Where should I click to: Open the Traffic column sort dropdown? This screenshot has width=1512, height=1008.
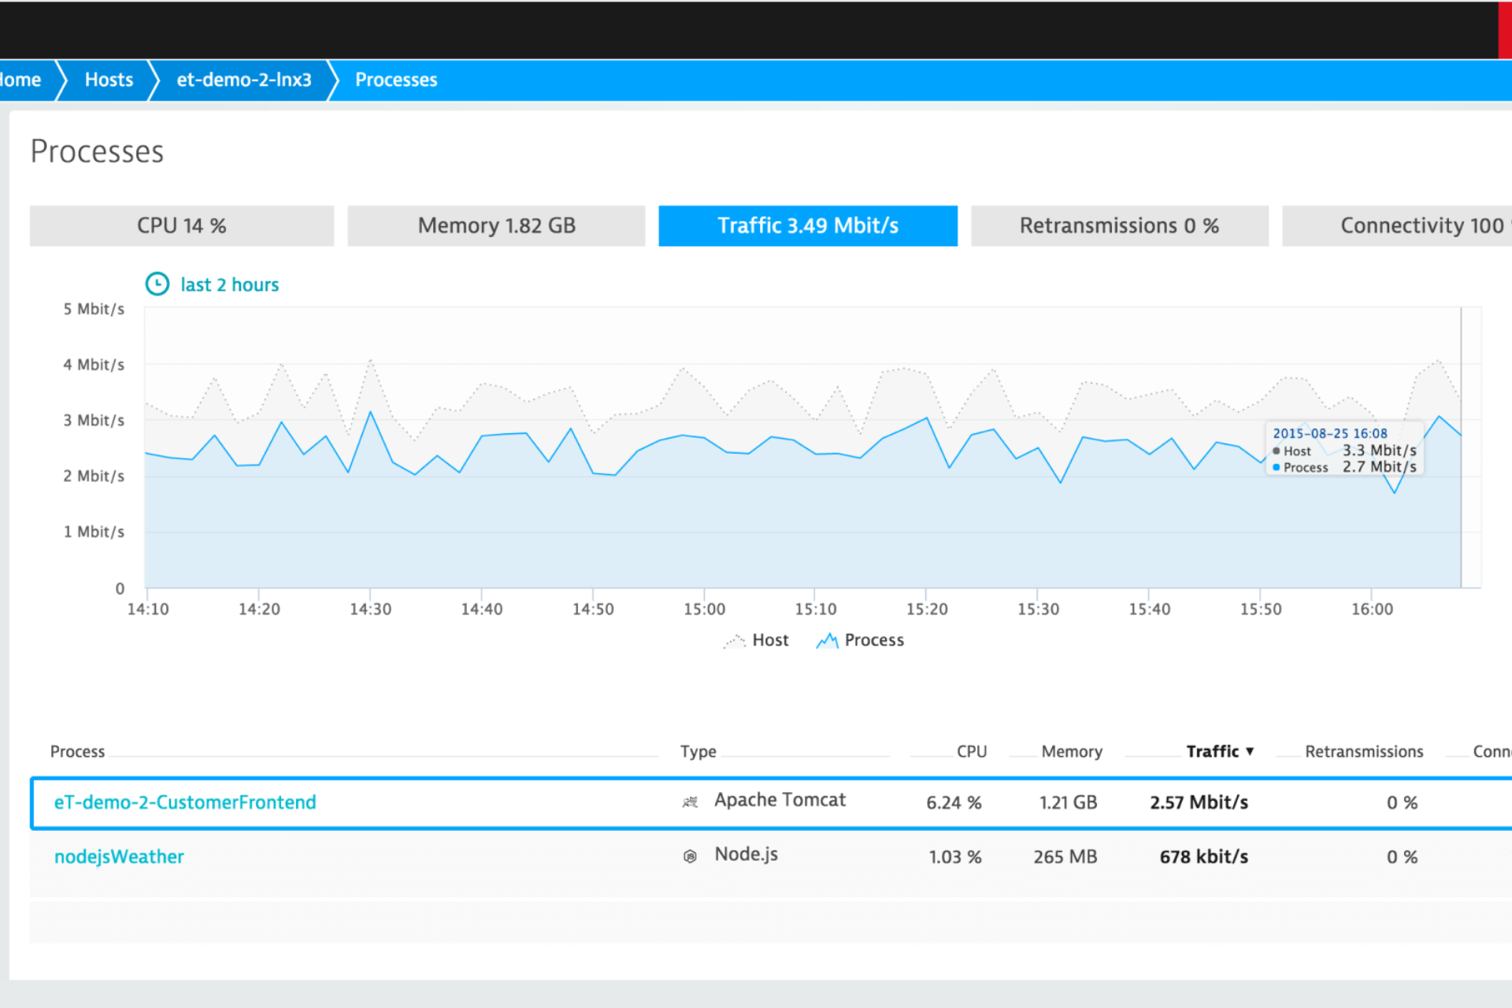pos(1251,751)
